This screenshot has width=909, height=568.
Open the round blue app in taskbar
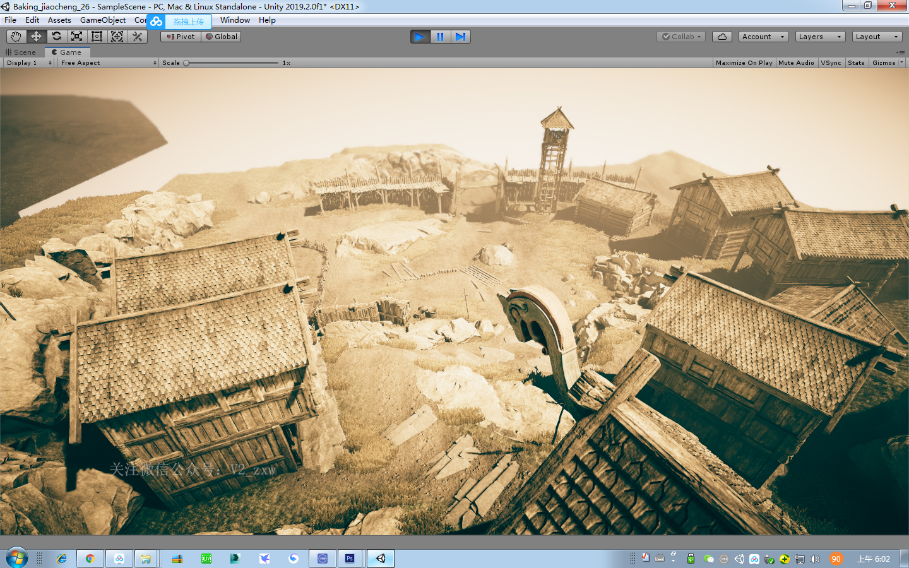[x=323, y=559]
